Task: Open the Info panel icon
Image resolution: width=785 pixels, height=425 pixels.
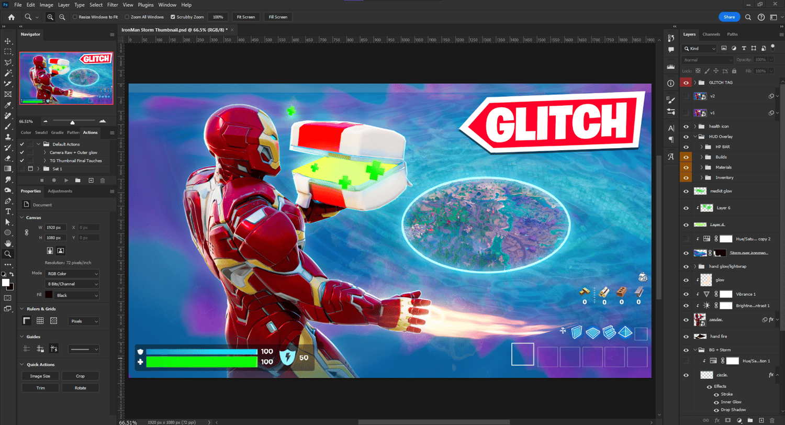Action: point(671,83)
